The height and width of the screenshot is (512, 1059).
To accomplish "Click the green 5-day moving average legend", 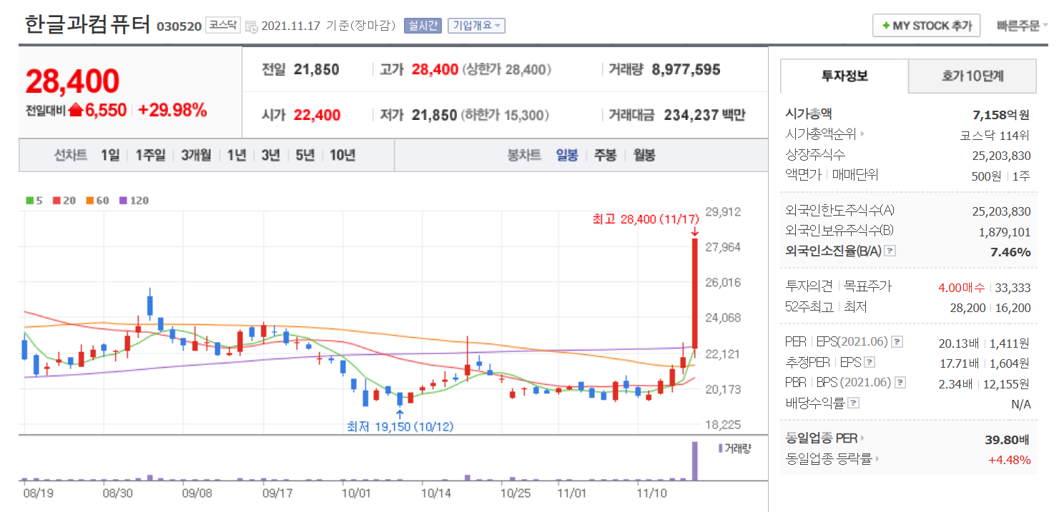I will click(34, 201).
